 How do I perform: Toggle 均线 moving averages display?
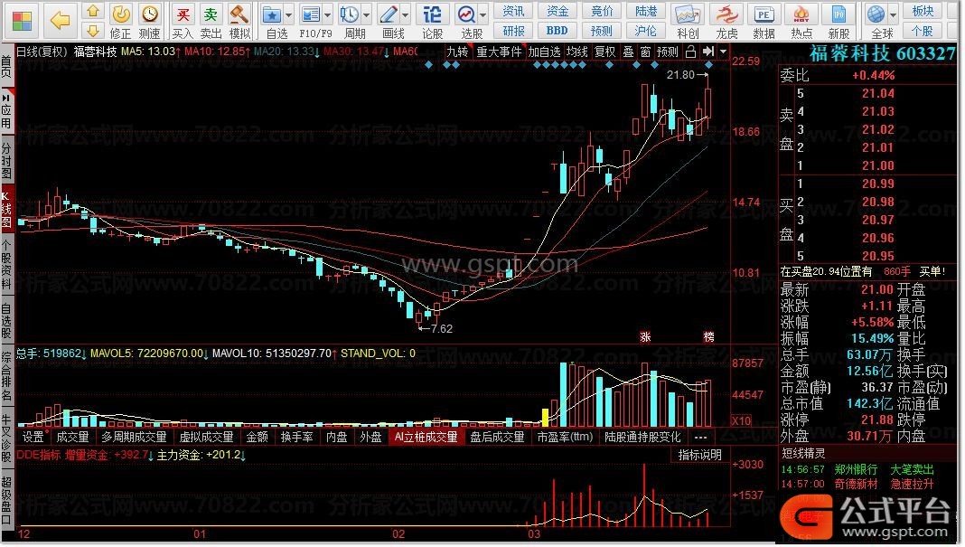coord(577,52)
